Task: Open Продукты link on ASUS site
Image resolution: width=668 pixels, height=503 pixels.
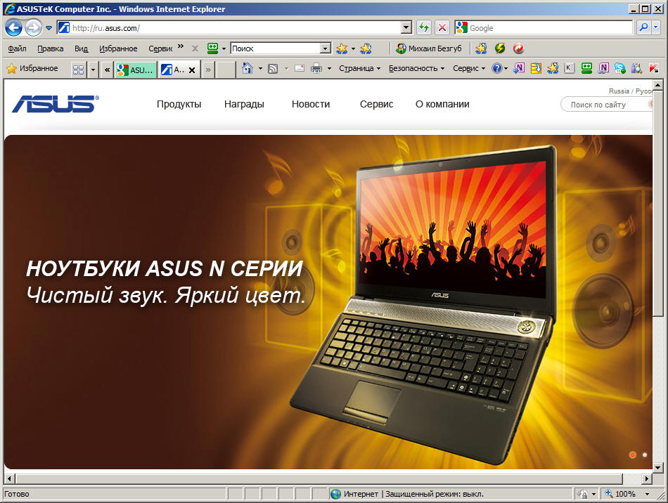Action: 179,104
